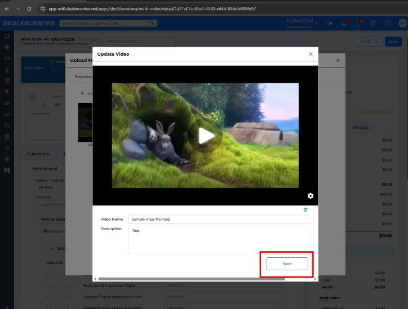Switch to Documents tab in Upload Media
Viewport: 408px width, 309px height.
[83, 77]
